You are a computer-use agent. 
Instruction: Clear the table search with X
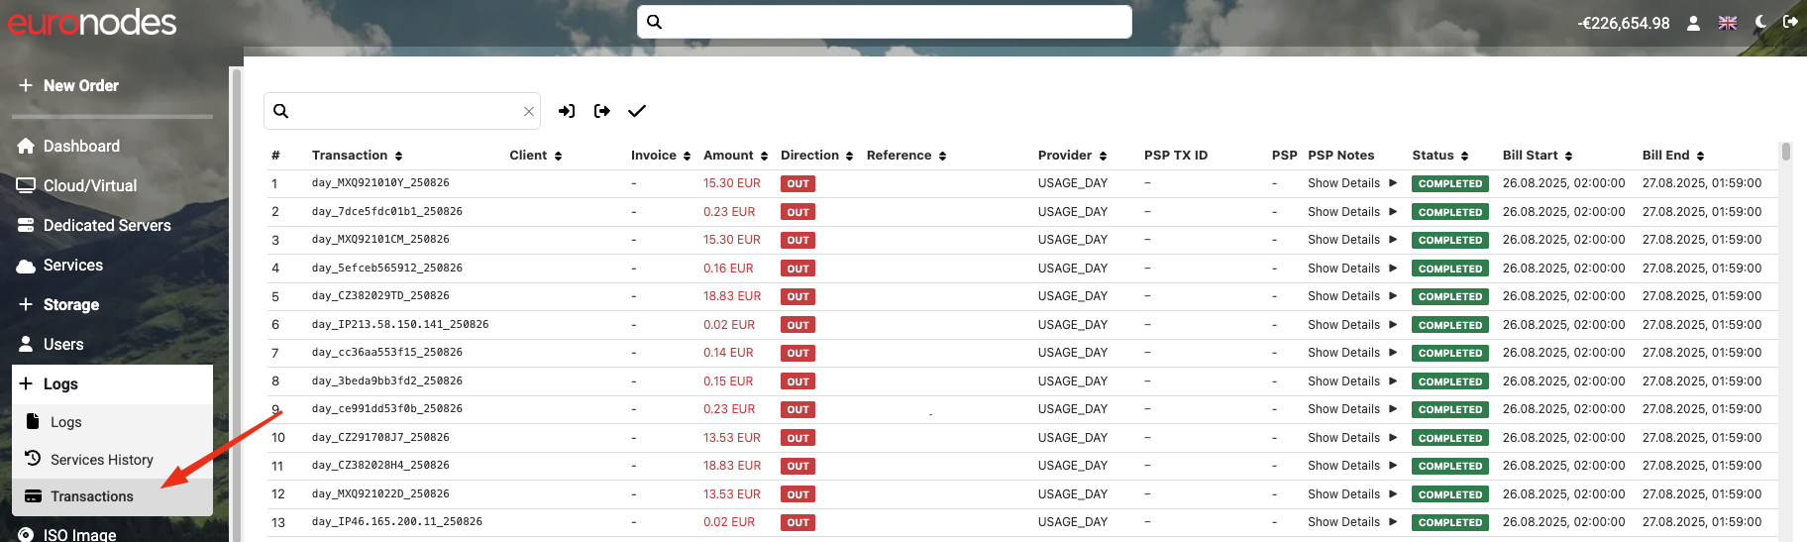click(x=529, y=112)
